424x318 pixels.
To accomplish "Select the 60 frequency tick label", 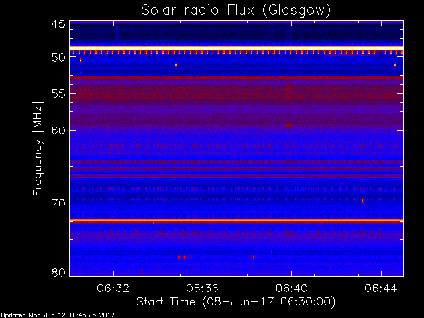I will click(58, 131).
